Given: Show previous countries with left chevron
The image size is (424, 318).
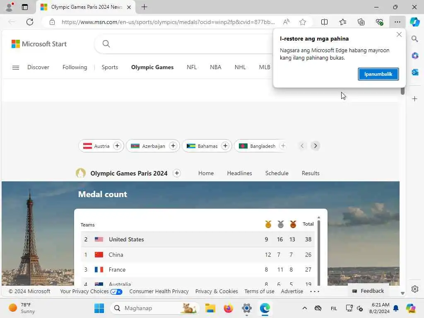Looking at the screenshot, I should pos(302,146).
